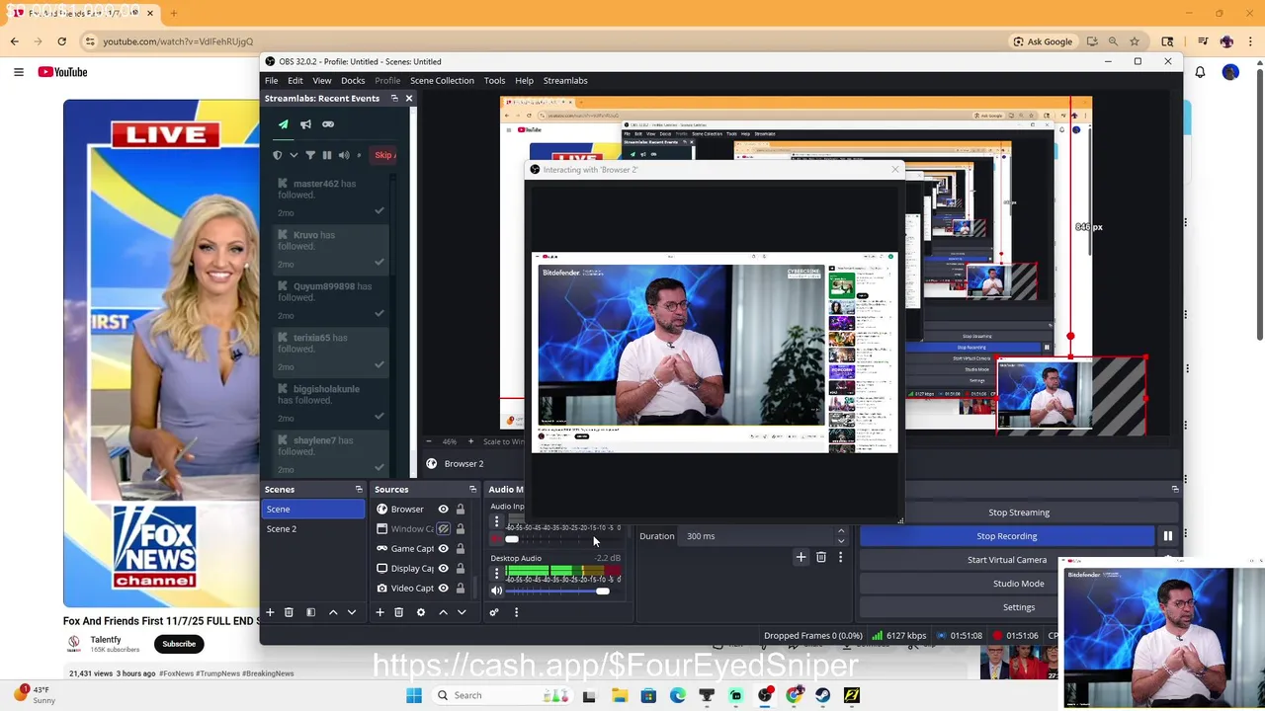
Task: Click the shield moderation icon in Recent Events
Action: [277, 155]
